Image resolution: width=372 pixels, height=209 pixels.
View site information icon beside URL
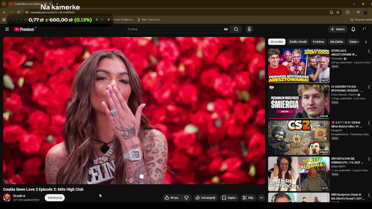pos(27,12)
